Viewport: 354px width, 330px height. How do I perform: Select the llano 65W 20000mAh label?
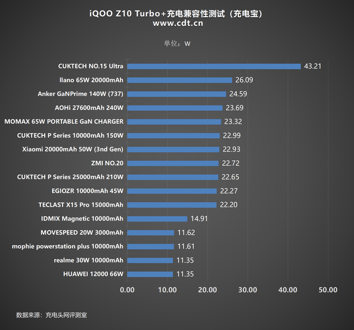pos(91,80)
